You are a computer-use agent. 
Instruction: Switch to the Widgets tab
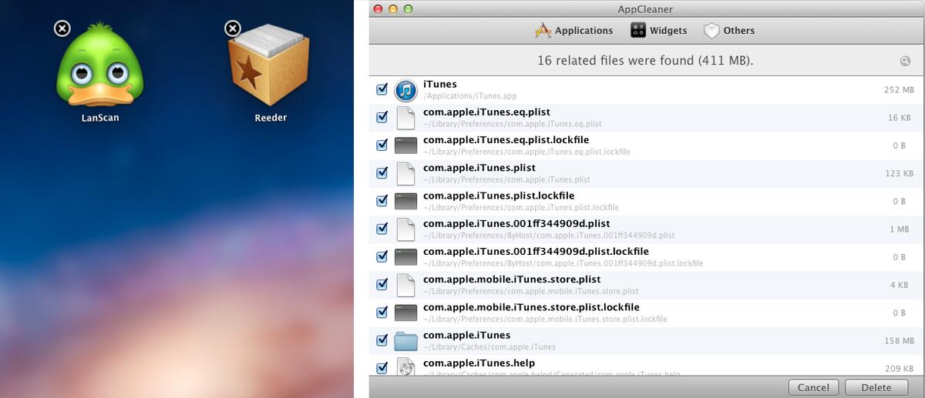tap(658, 31)
